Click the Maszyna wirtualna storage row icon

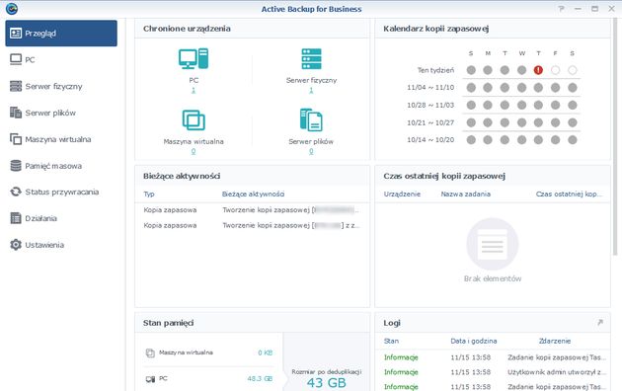pos(150,352)
